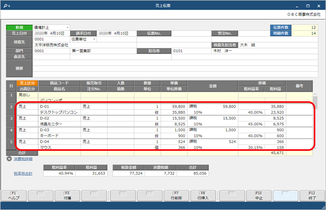Screen dimensions: 326x210
Task: Click the 合計 total 85,056
Action: click(x=193, y=173)
